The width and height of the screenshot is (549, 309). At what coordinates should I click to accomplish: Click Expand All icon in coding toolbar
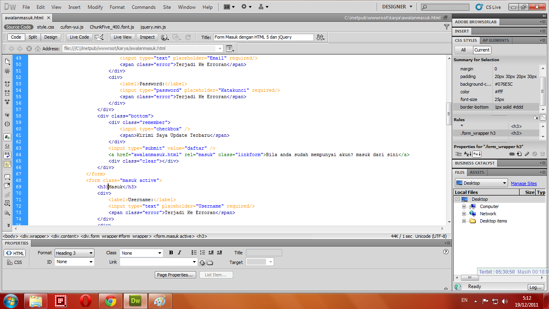pyautogui.click(x=7, y=102)
